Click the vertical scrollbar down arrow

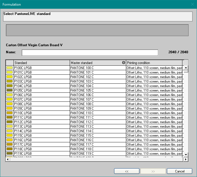point(186,154)
